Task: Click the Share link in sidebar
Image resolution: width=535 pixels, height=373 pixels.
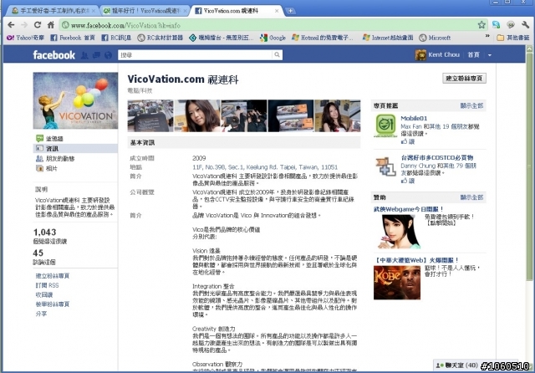Action: click(x=41, y=314)
